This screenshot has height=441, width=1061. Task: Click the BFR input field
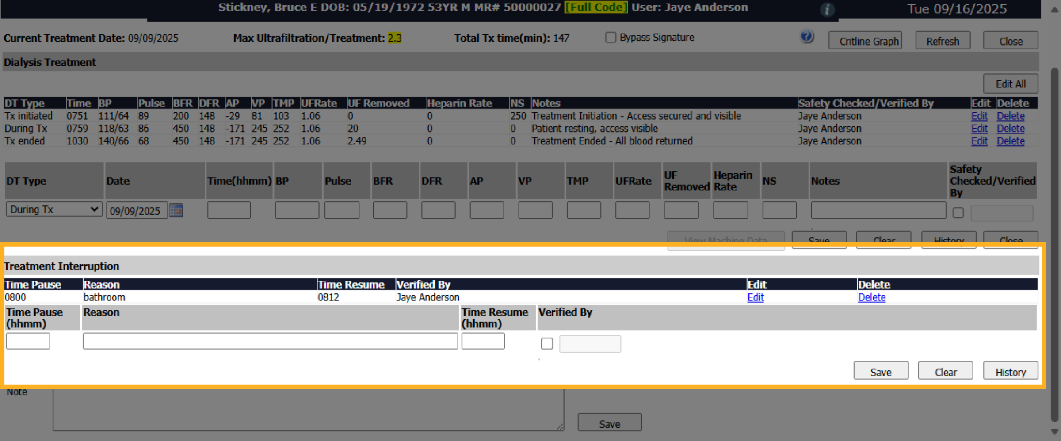[390, 210]
